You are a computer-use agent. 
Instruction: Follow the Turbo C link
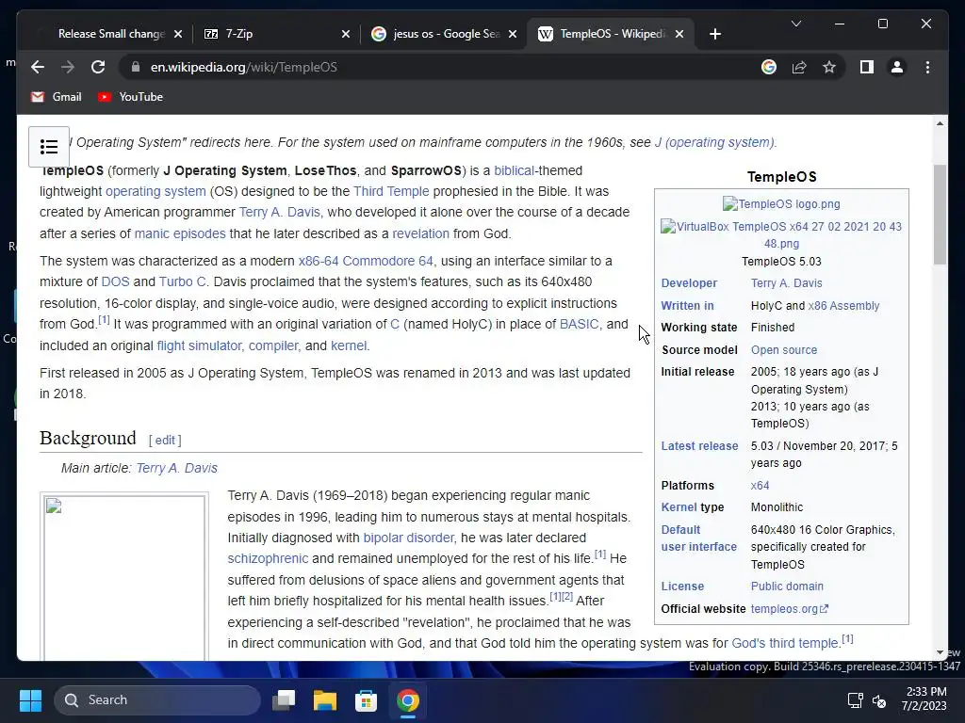[x=182, y=281]
